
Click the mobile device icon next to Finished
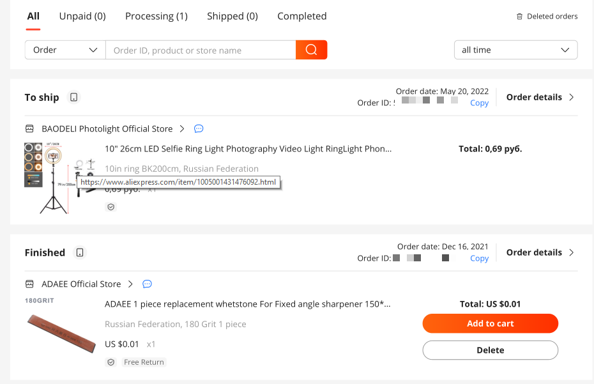tap(80, 252)
